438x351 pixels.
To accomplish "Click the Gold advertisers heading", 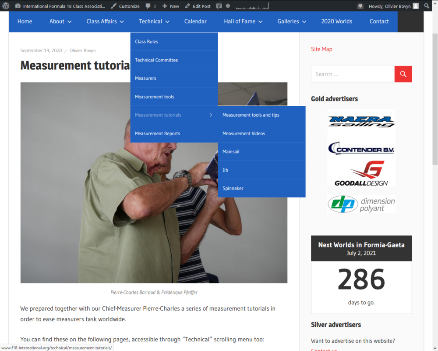I will point(334,99).
